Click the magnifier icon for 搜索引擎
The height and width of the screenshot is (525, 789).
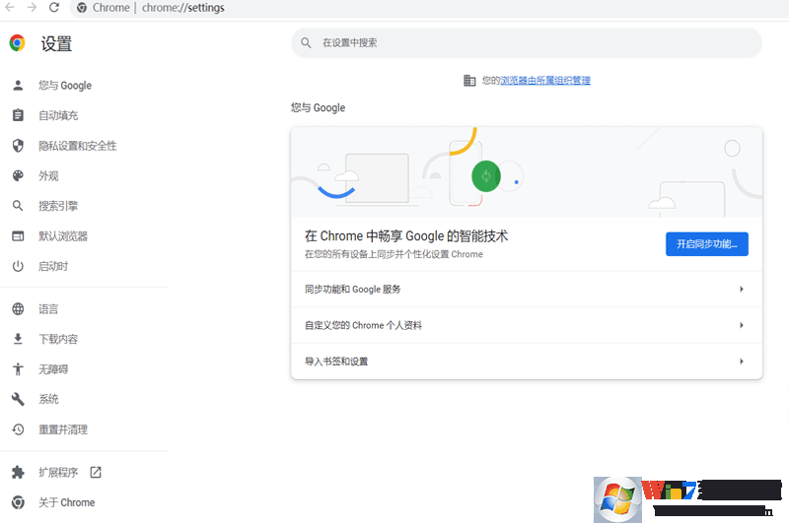18,206
